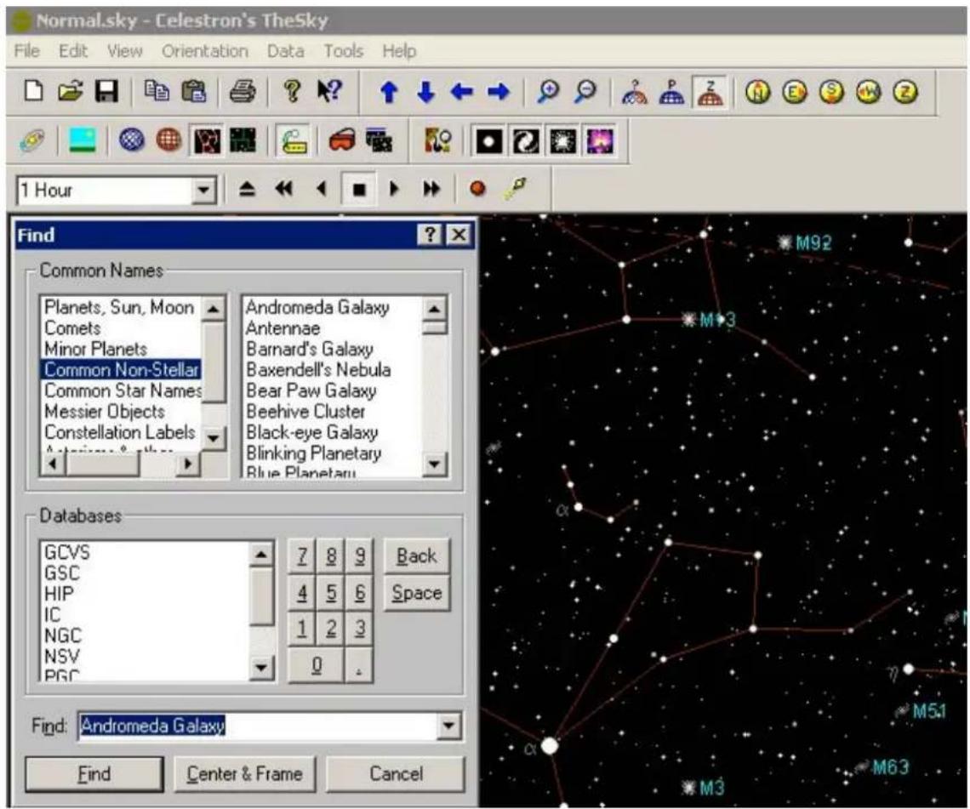The width and height of the screenshot is (970, 809).
Task: Open the Find field history dropdown
Action: coord(448,726)
